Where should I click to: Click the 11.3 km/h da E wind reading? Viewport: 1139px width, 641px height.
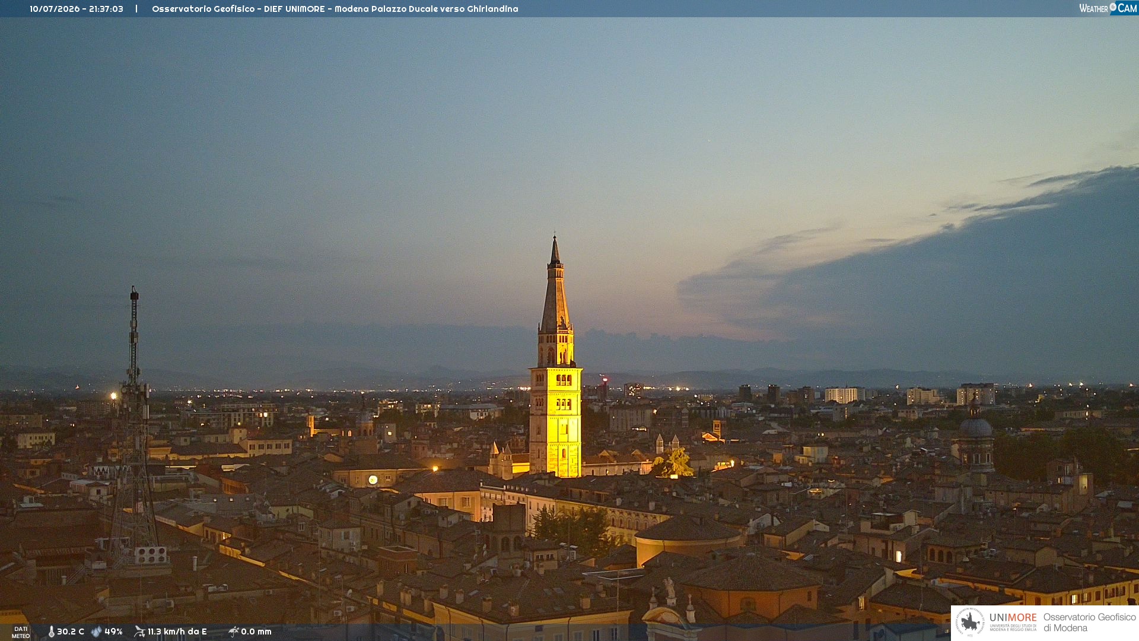point(177,632)
